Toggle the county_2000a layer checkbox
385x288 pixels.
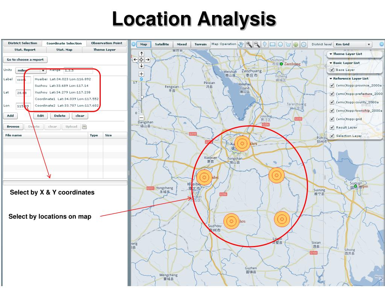(332, 102)
